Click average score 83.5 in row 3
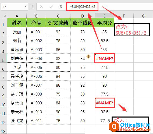The image size is (153, 134). click(104, 41)
